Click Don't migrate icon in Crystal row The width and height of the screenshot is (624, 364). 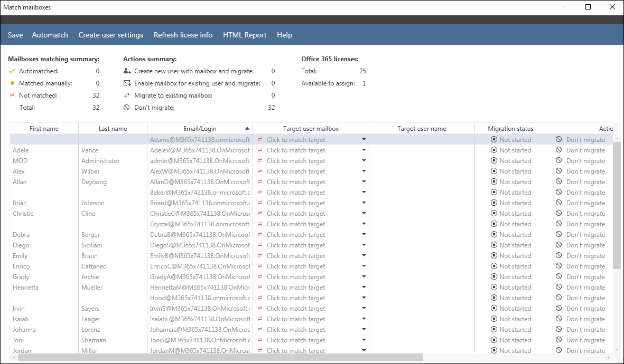click(559, 224)
